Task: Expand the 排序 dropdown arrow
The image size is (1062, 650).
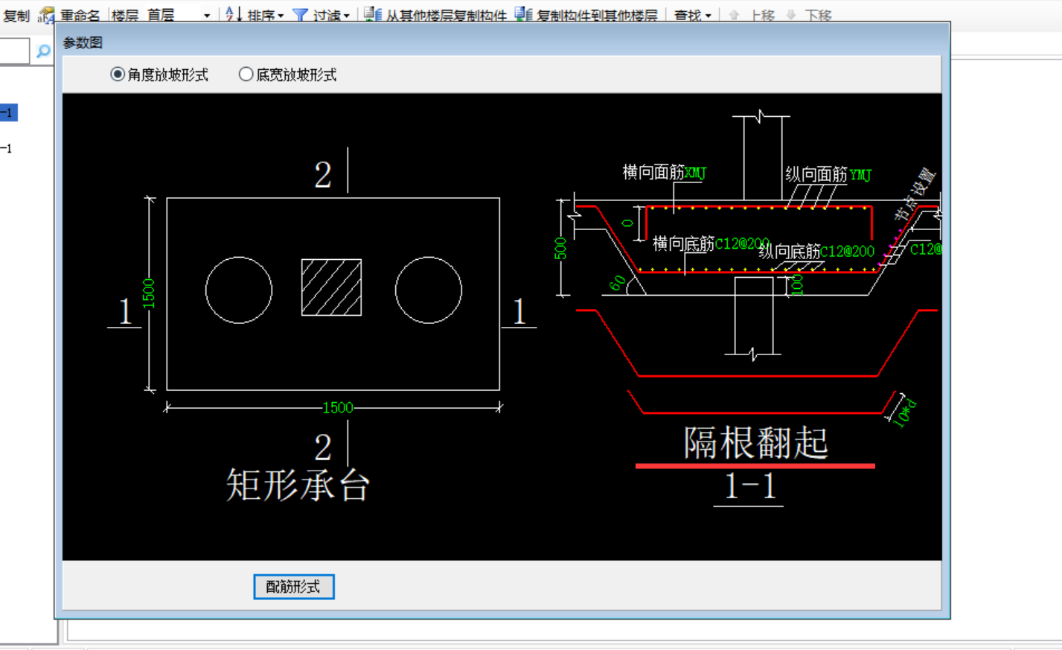Action: 281,16
